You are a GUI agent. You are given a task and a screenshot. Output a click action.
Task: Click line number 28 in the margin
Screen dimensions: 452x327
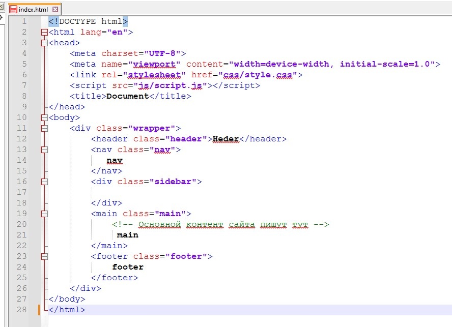tap(21, 310)
